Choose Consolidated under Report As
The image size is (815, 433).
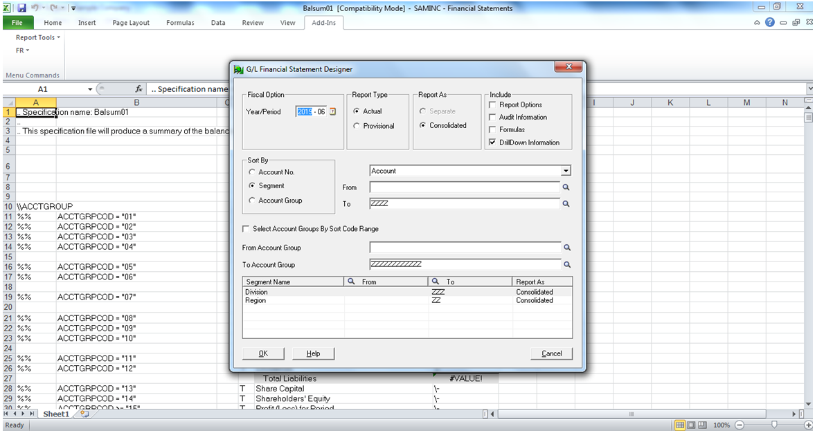(443, 125)
